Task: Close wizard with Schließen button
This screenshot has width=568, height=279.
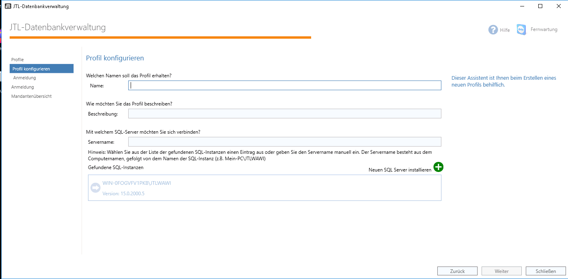Action: pyautogui.click(x=545, y=271)
